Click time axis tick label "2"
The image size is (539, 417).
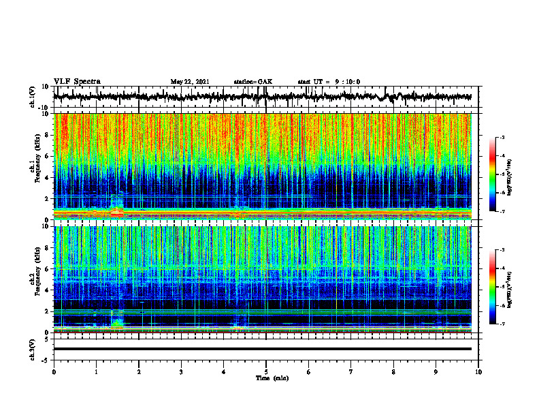139,372
